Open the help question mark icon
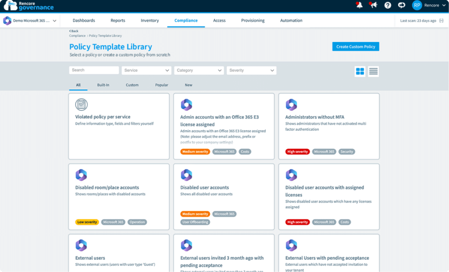This screenshot has height=272, width=449. point(388,5)
